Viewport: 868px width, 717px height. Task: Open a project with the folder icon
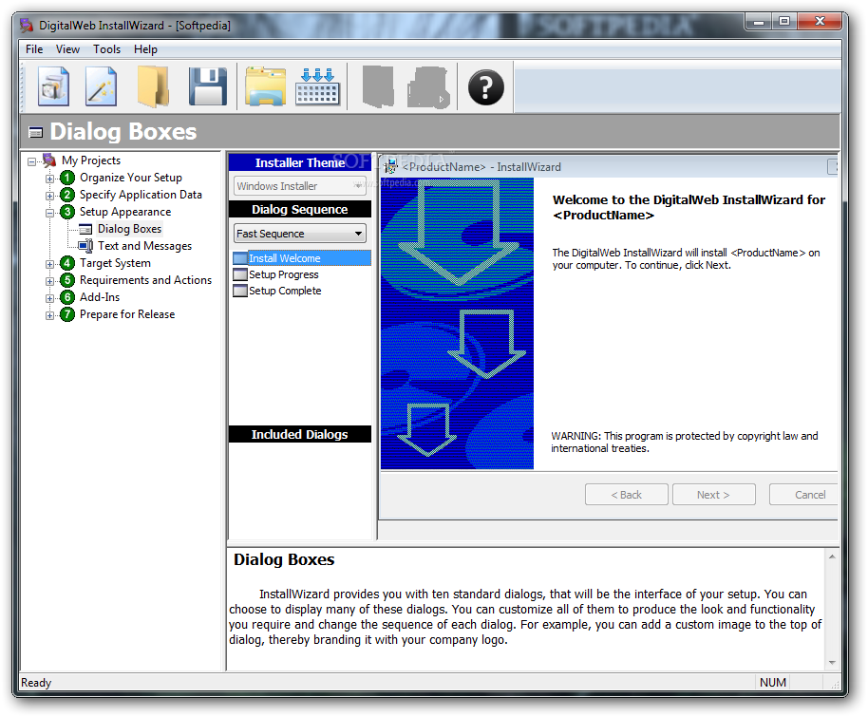(153, 86)
